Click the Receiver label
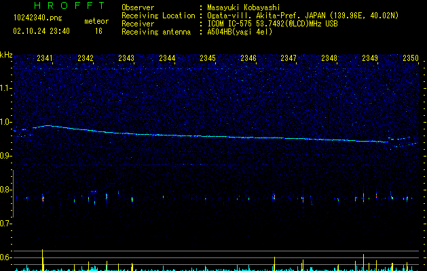Image resolution: width=427 pixels, height=271 pixels. pos(138,24)
